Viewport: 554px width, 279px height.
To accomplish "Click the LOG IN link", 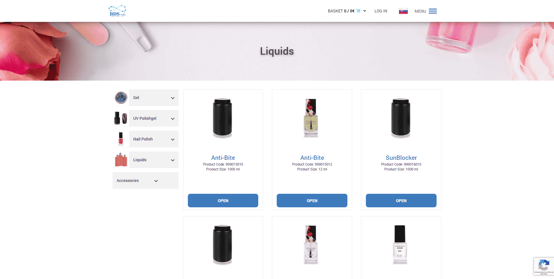I will point(381,11).
